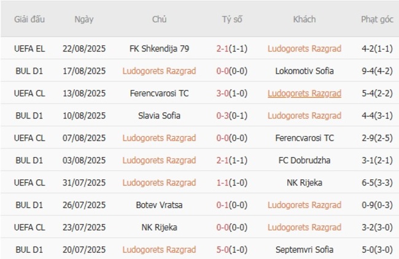This screenshot has height=259, width=399.
Task: Select the underlined Ludogorets Razgrad link
Action: (x=304, y=93)
